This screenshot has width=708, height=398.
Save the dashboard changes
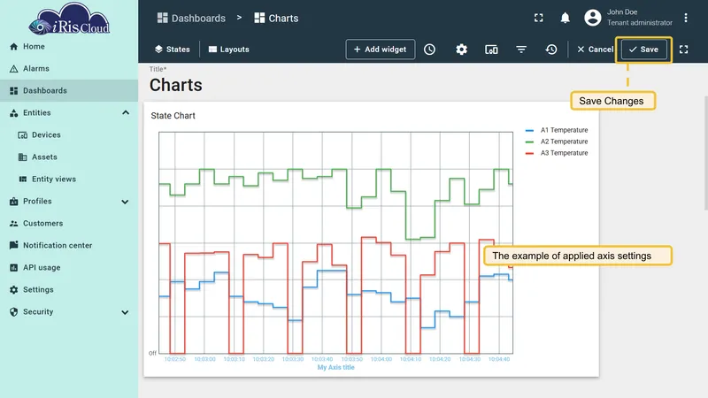point(644,50)
